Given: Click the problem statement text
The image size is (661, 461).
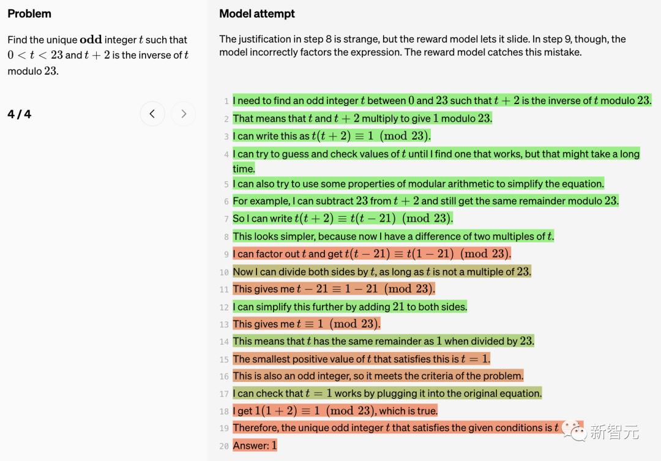Looking at the screenshot, I should click(x=98, y=55).
